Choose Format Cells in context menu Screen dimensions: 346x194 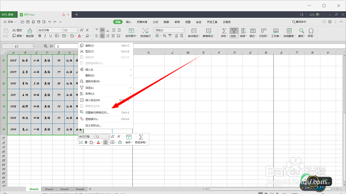[x=106, y=113]
